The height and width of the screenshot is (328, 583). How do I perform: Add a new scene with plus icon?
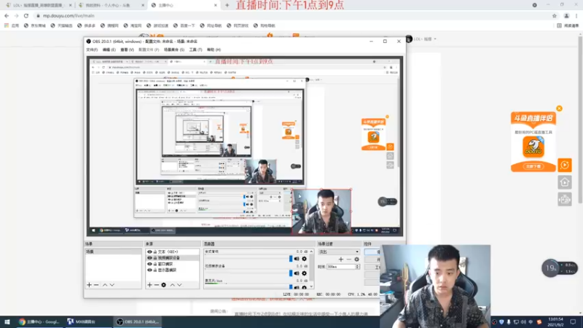point(89,285)
